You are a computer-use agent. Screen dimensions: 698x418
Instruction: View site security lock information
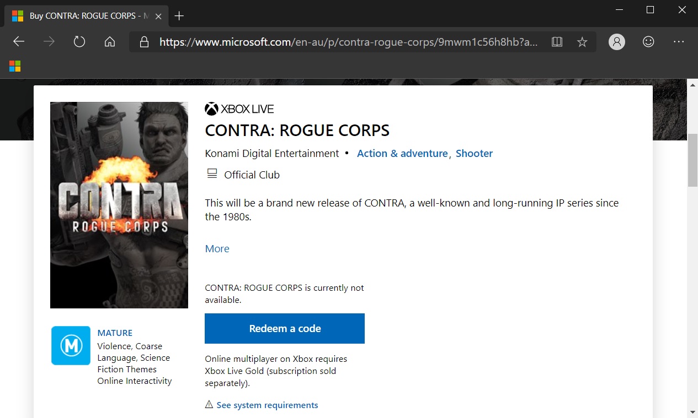(x=145, y=42)
